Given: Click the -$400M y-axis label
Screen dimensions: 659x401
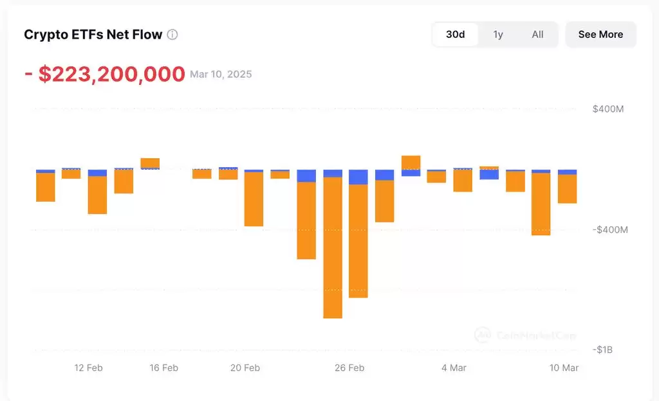Looking at the screenshot, I should [x=609, y=230].
